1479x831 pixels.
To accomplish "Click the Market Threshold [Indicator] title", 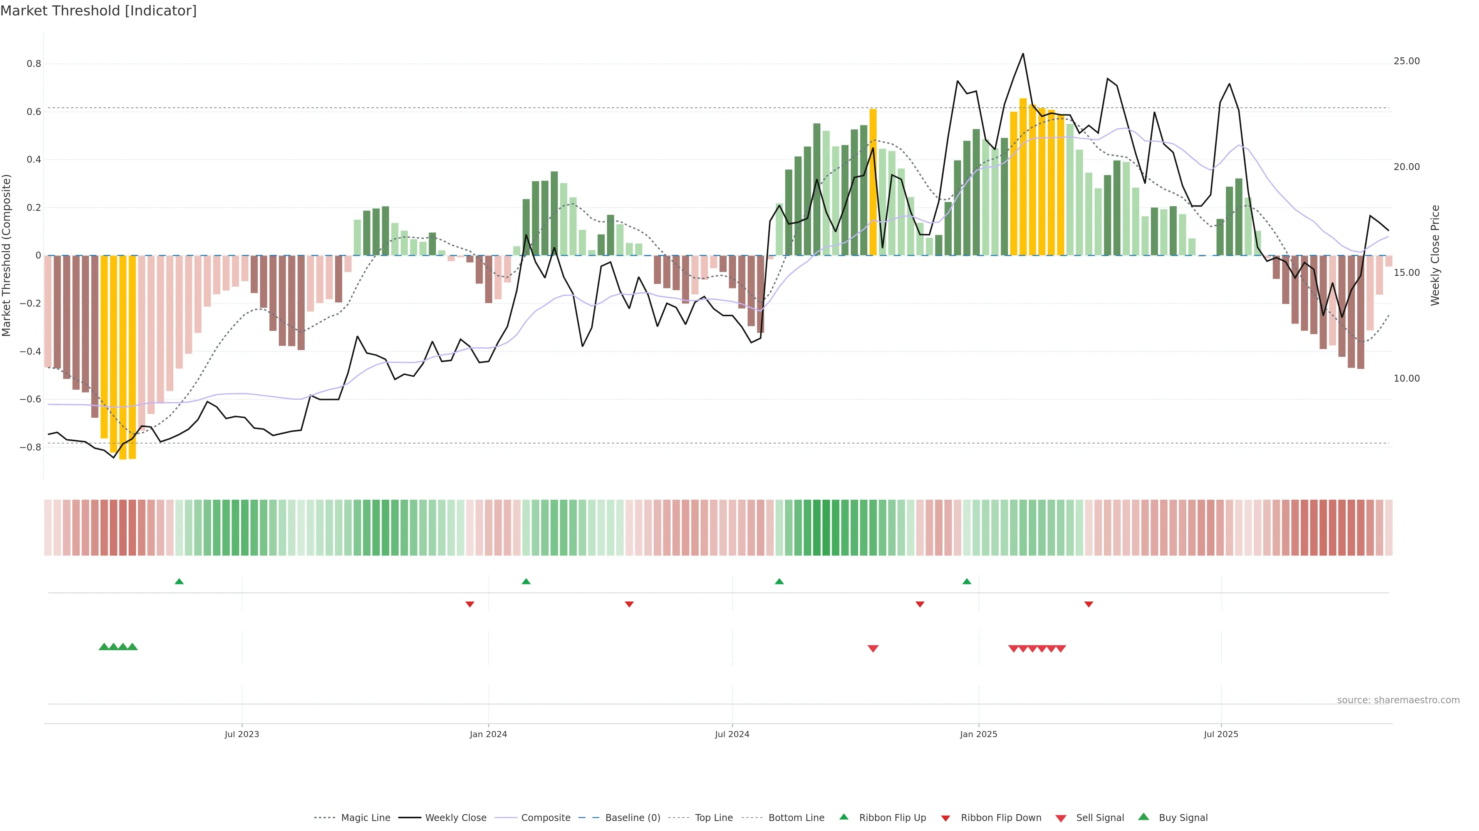I will click(98, 11).
